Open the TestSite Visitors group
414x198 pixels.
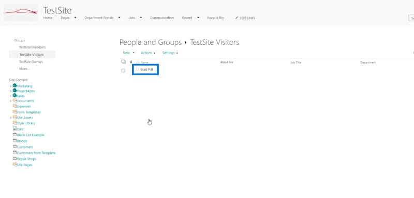tap(32, 55)
